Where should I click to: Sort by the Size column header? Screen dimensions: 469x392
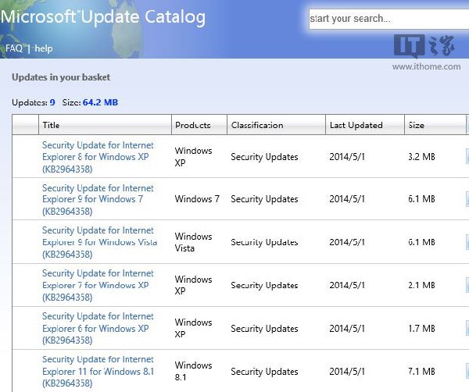[x=435, y=125]
